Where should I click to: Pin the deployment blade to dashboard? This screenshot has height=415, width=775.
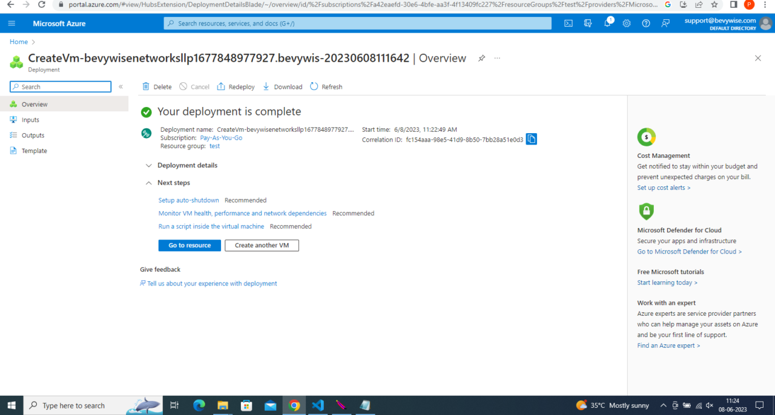[x=481, y=58]
